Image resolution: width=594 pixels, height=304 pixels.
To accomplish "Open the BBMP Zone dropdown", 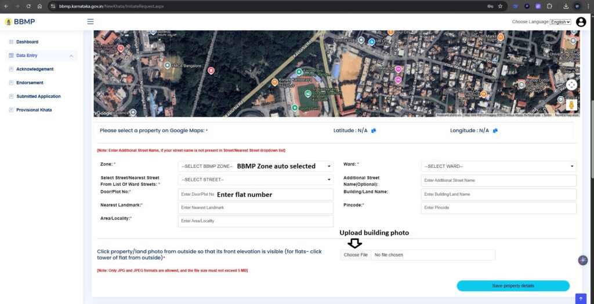I will pyautogui.click(x=256, y=166).
